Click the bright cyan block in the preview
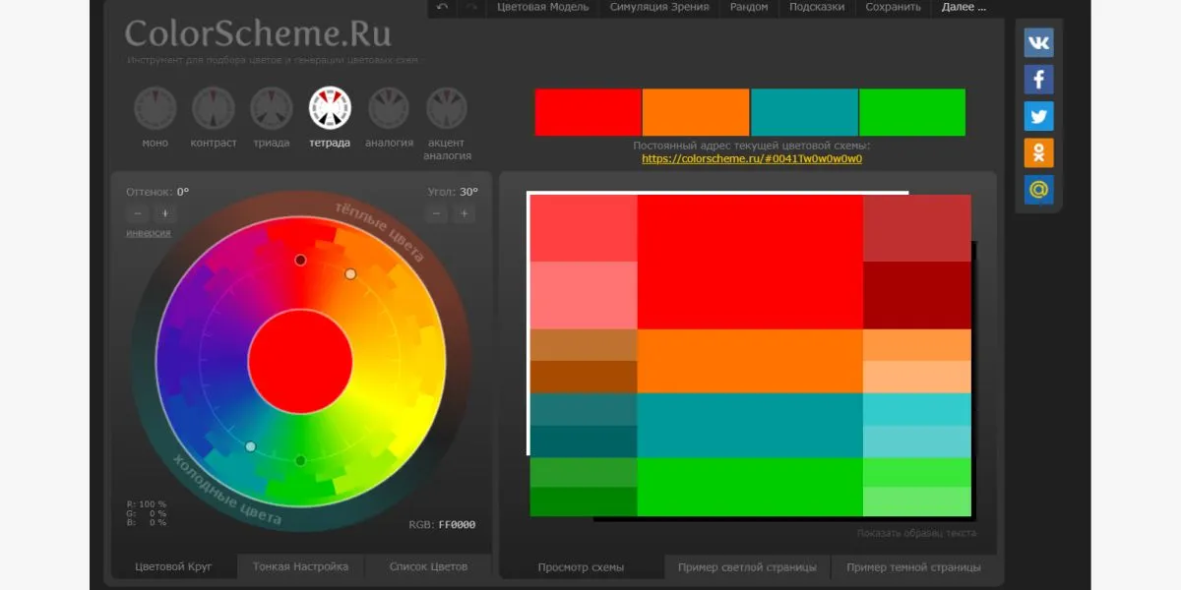The width and height of the screenshot is (1181, 590). point(917,409)
